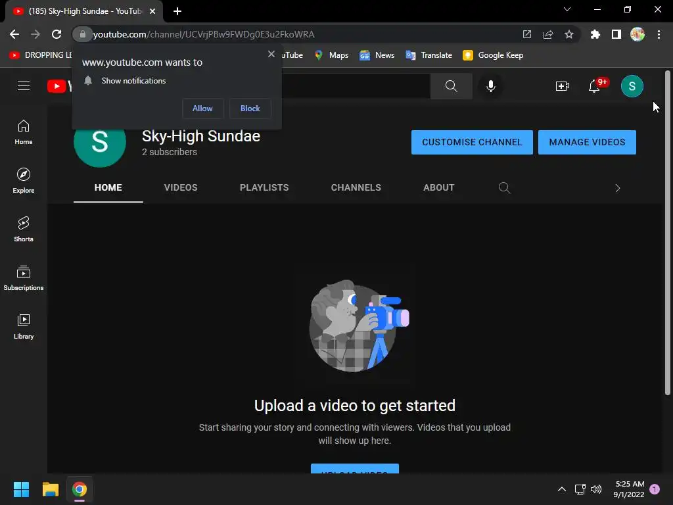Open the News bookmark
Viewport: 673px width, 505px height.
(377, 55)
